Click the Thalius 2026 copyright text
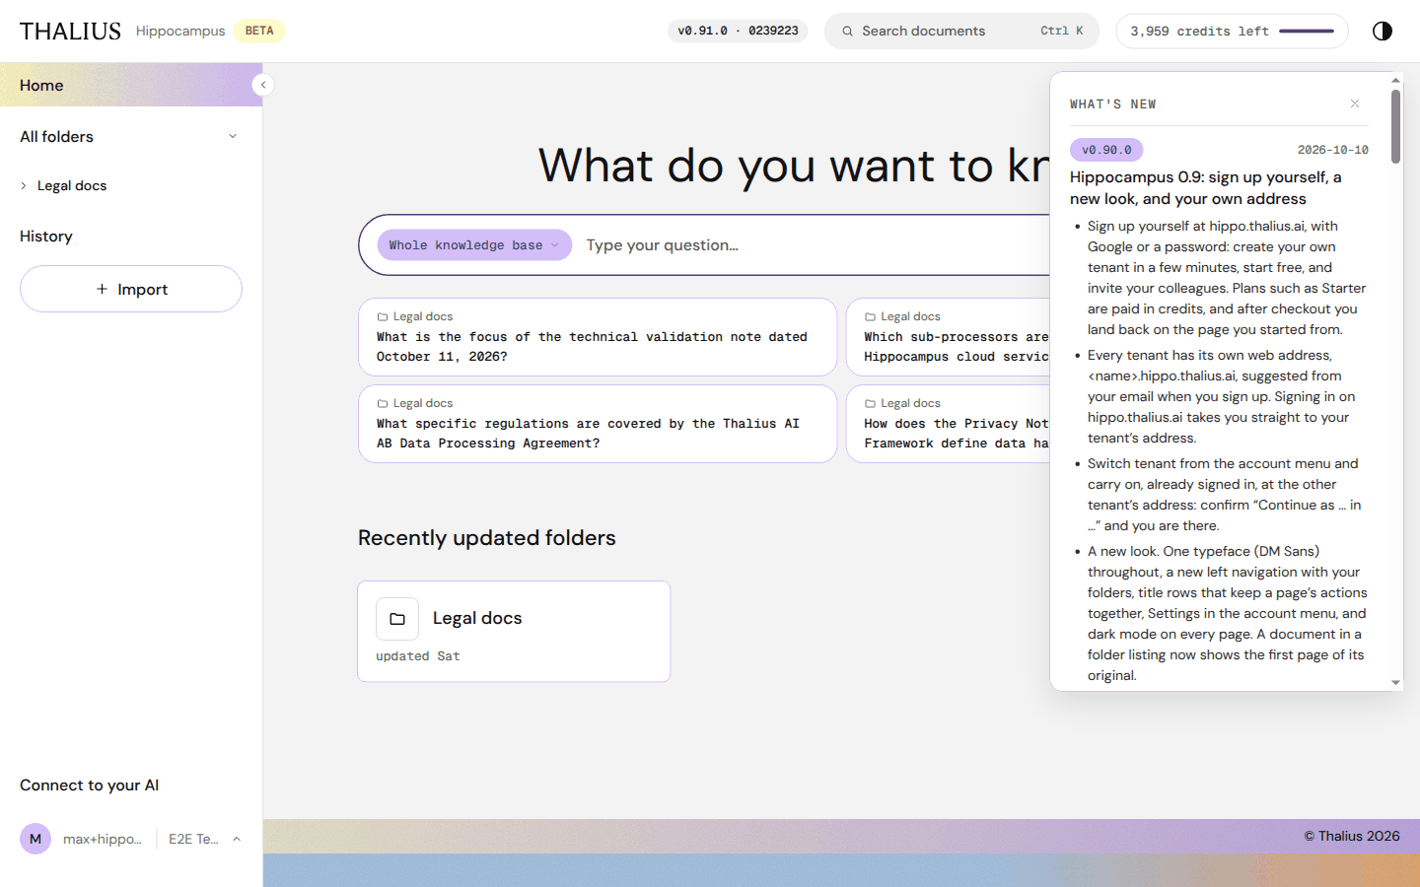1420x887 pixels. coord(1352,836)
